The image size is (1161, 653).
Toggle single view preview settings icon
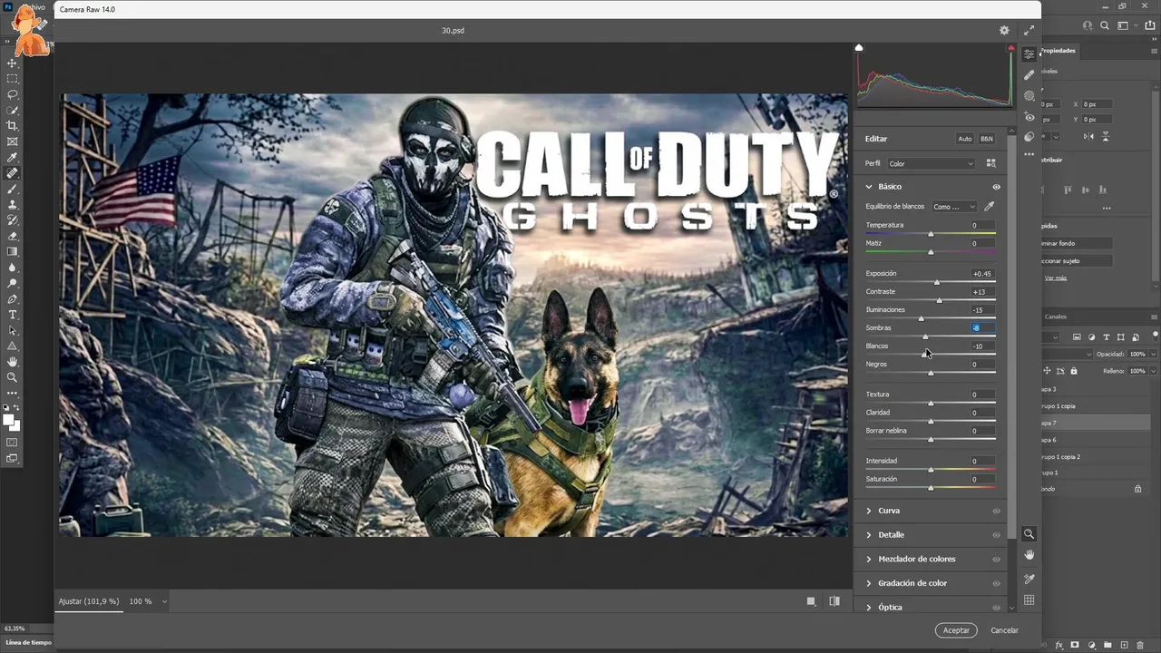pos(811,600)
